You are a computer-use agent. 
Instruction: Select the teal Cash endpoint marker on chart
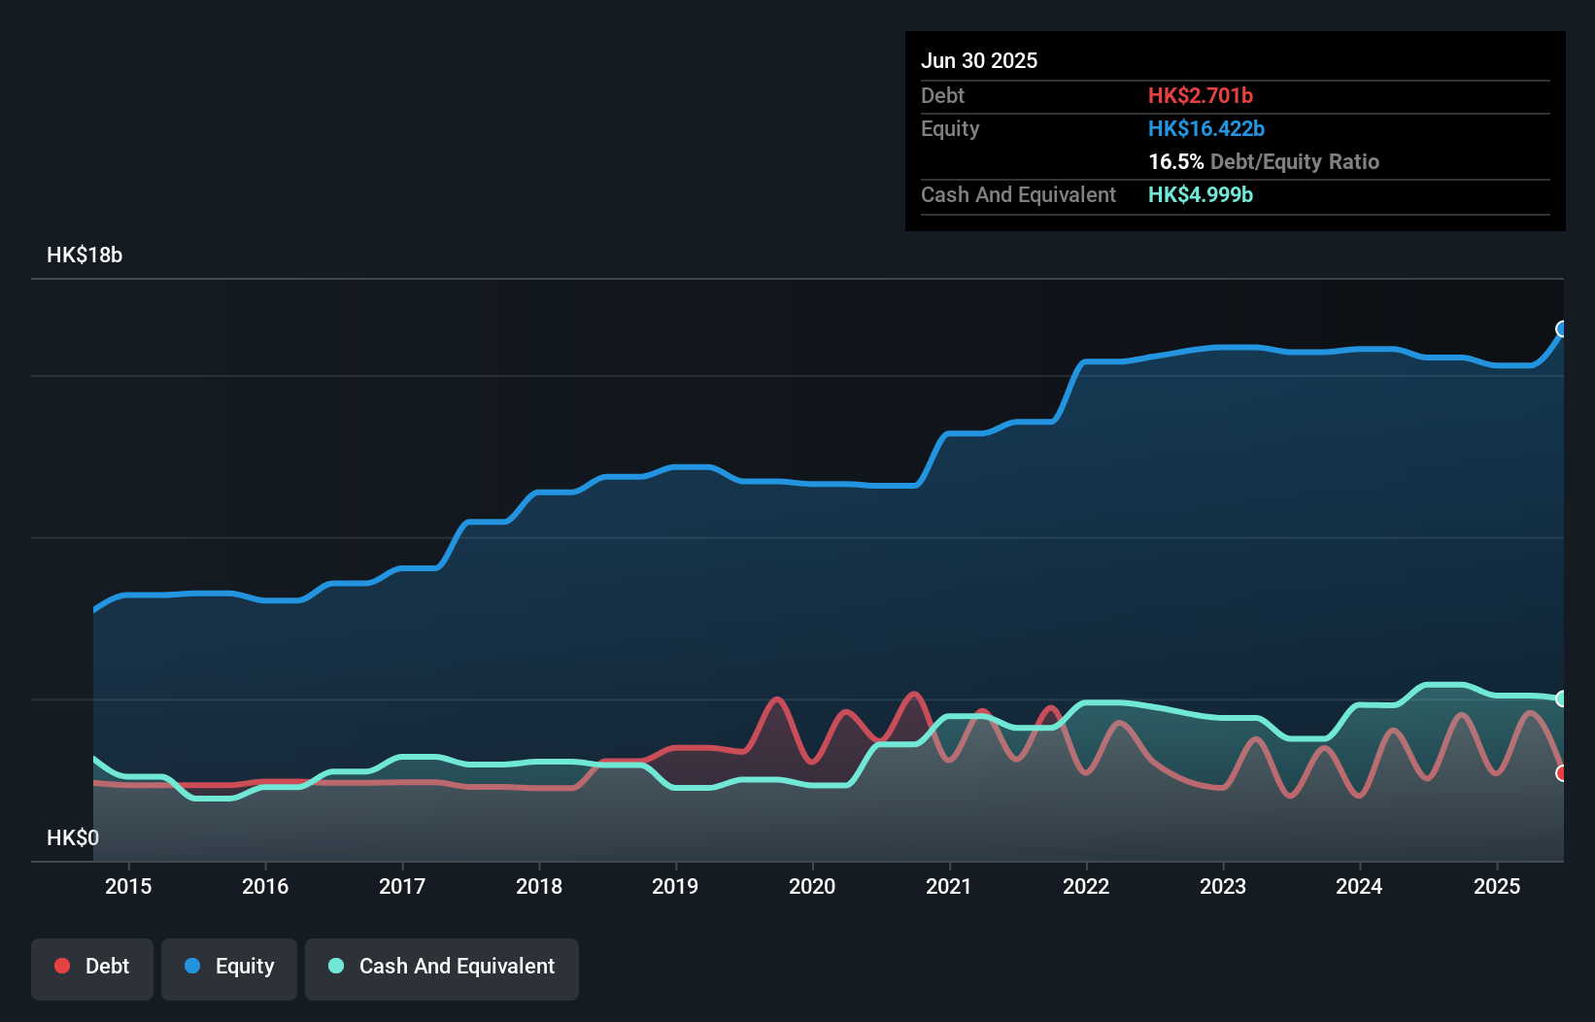coord(1562,698)
